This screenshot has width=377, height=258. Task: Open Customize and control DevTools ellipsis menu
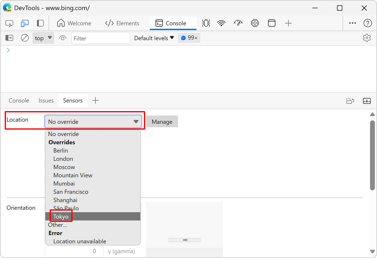click(x=353, y=23)
